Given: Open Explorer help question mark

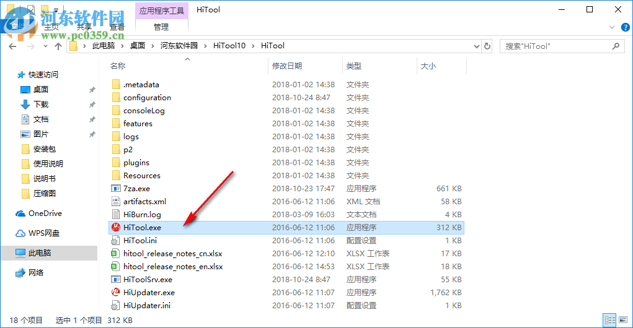Looking at the screenshot, I should click(x=625, y=27).
